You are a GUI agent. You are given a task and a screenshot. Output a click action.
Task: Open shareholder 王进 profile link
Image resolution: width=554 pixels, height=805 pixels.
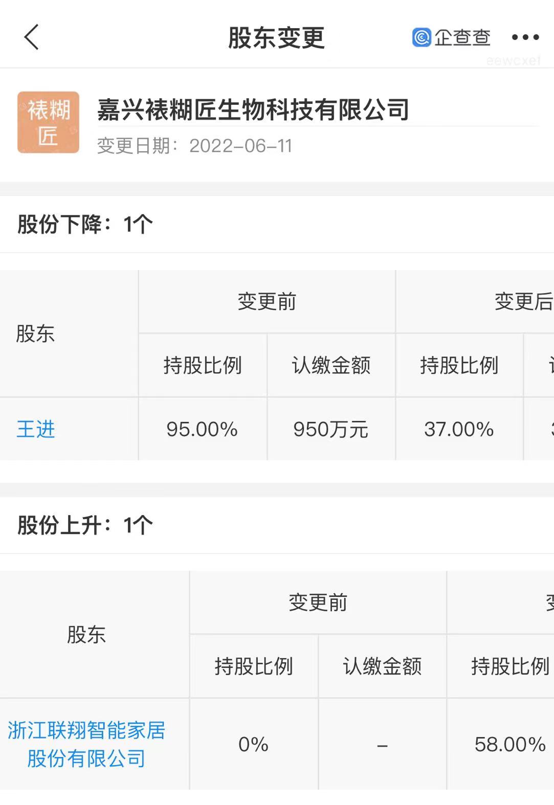36,429
